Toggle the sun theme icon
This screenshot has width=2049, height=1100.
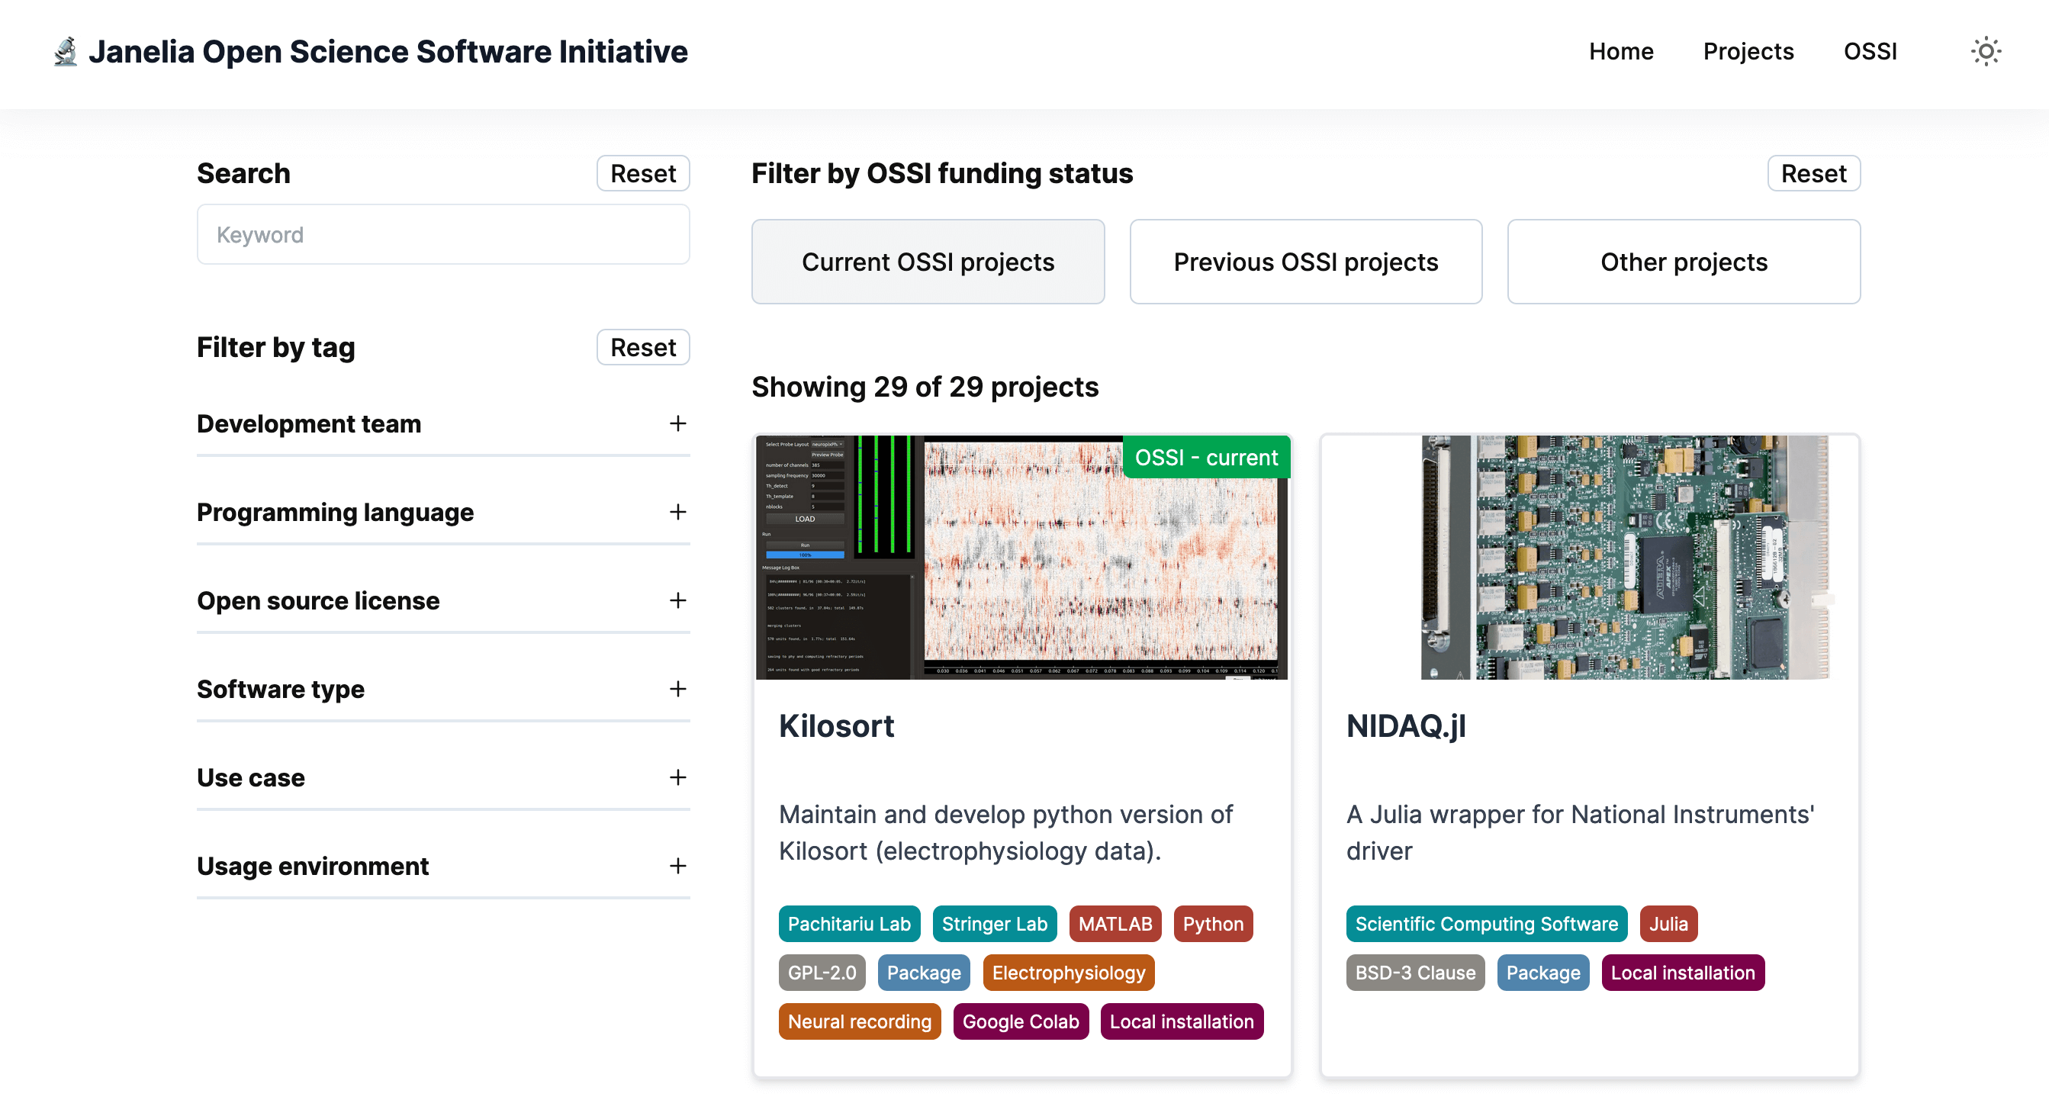[x=1986, y=52]
